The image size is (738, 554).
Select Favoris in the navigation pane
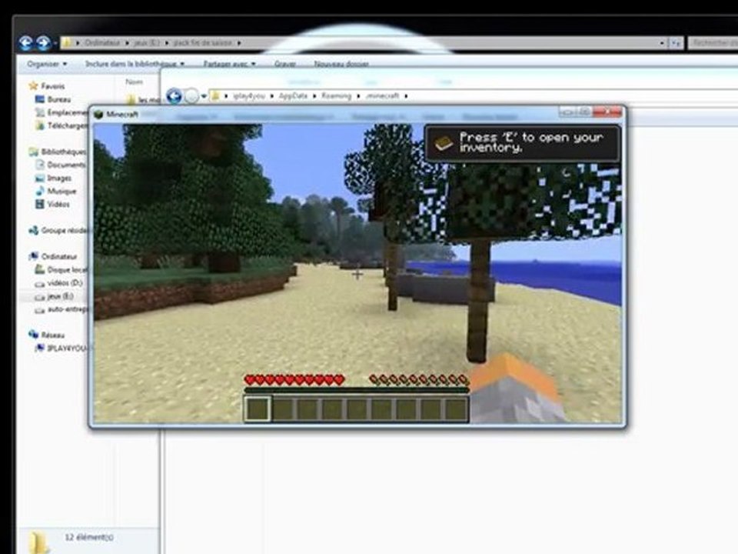point(53,86)
